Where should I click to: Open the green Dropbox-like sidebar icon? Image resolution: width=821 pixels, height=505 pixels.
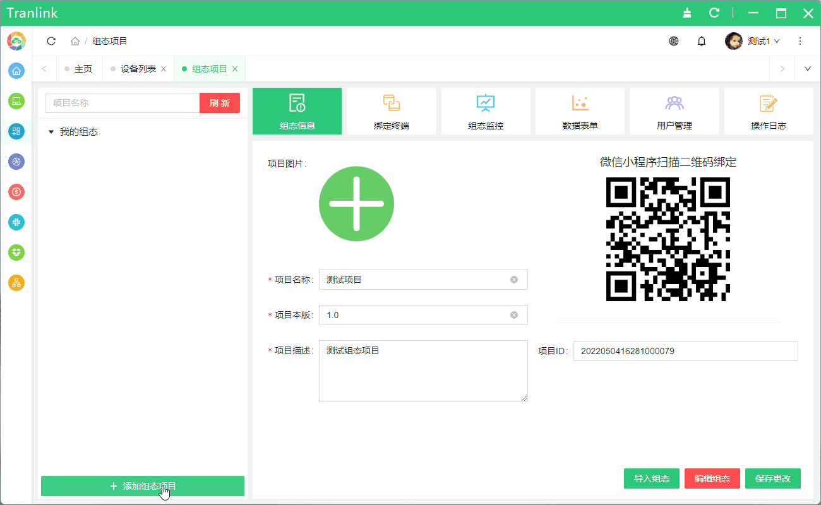16,252
